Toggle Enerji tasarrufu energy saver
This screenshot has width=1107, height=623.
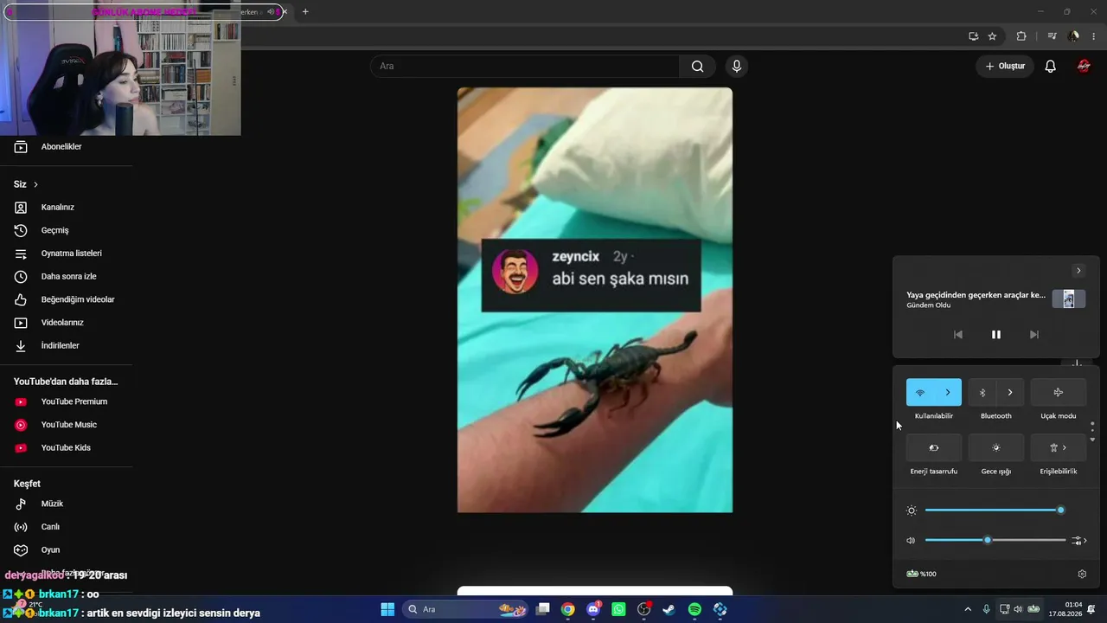click(x=934, y=447)
